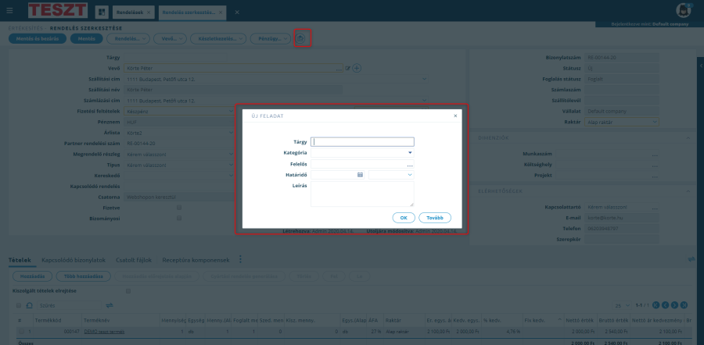Open the Projekt lookup ellipsis
Screen dimensions: 704x345
pos(655,176)
